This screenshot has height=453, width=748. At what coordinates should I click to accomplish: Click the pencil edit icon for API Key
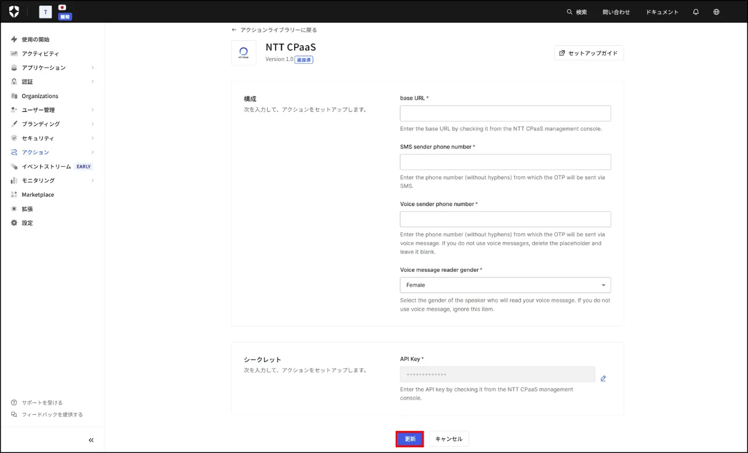click(603, 378)
